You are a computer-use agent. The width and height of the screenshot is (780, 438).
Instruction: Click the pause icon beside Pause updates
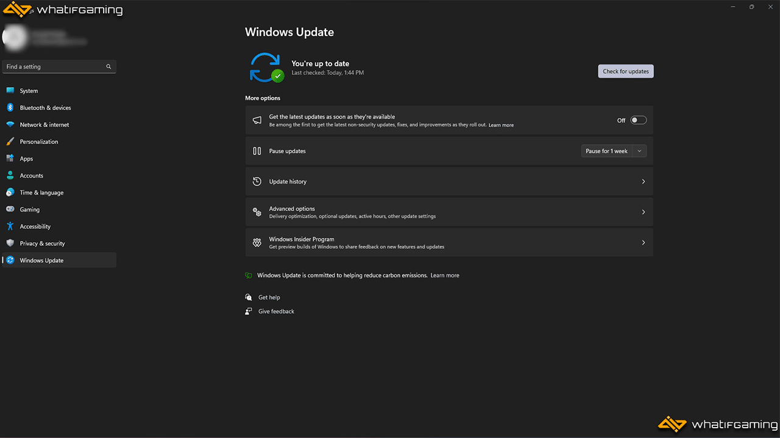pyautogui.click(x=257, y=151)
